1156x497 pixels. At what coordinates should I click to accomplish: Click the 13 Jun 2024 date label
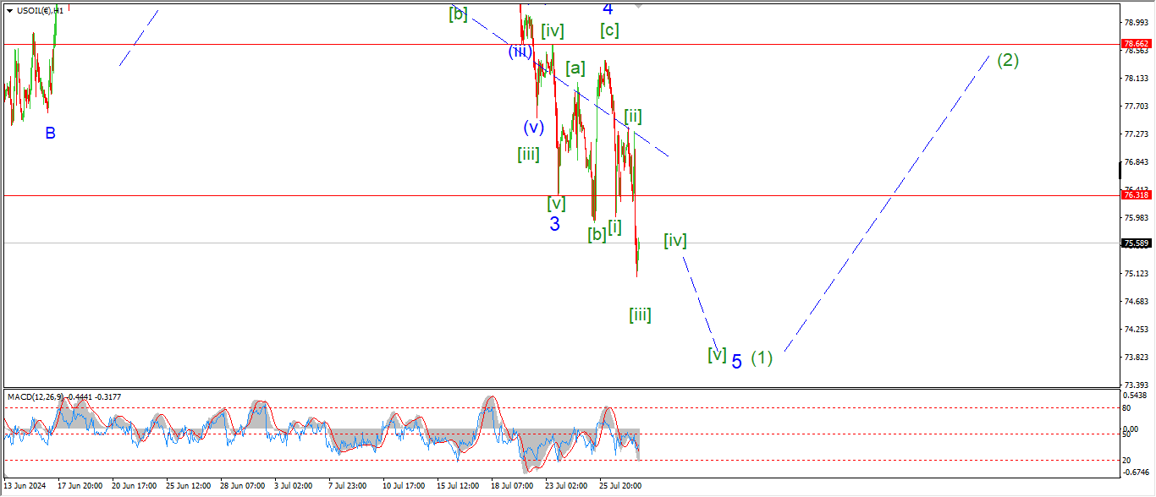[25, 486]
